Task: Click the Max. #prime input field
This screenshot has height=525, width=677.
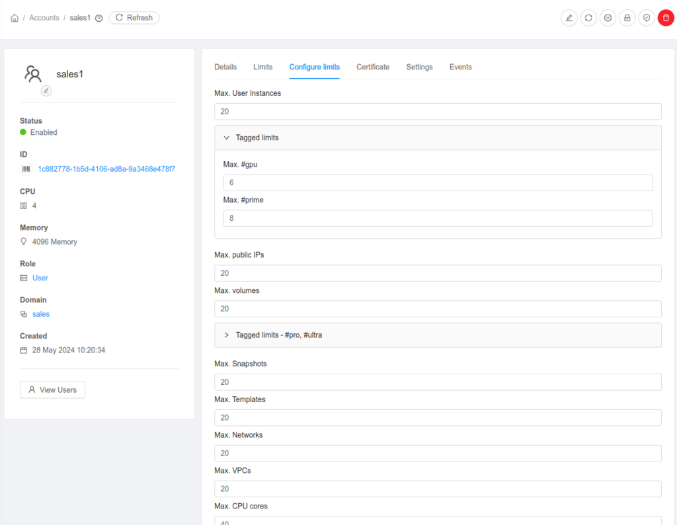Action: click(438, 218)
